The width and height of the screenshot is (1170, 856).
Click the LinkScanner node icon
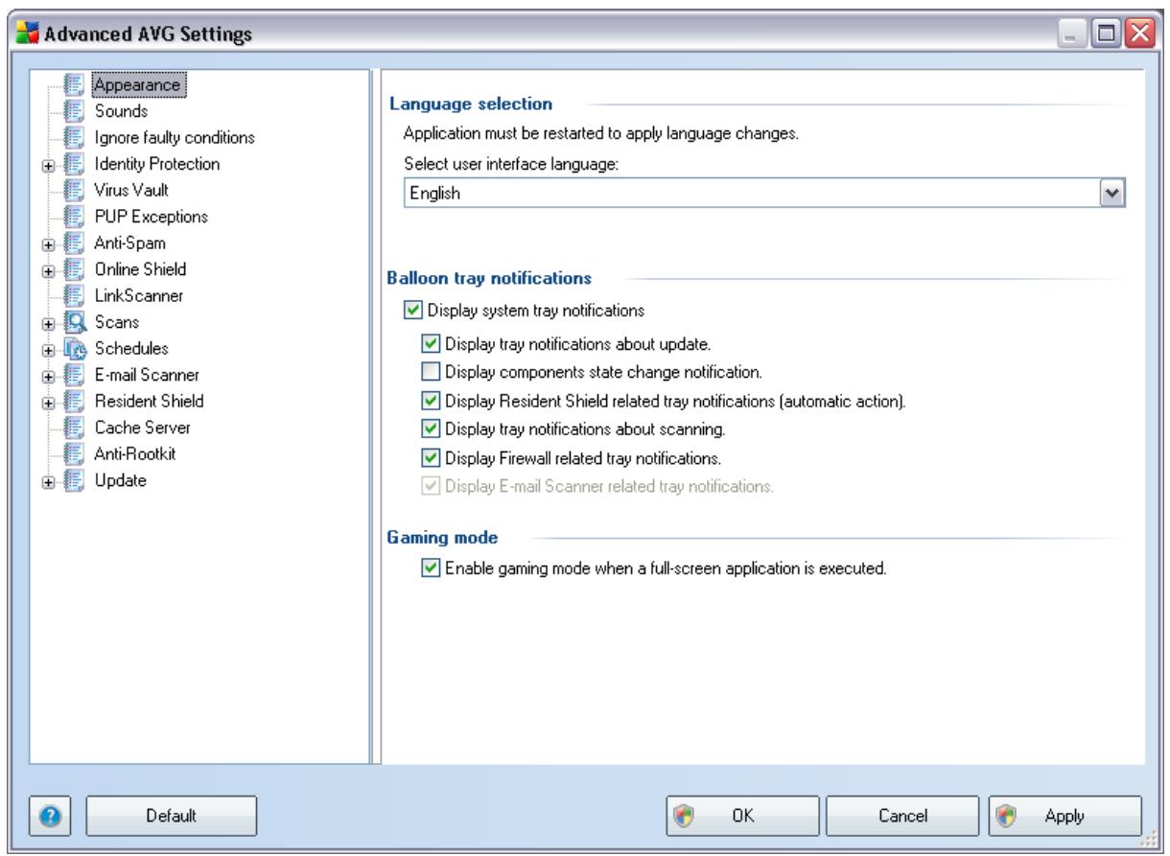click(x=76, y=295)
